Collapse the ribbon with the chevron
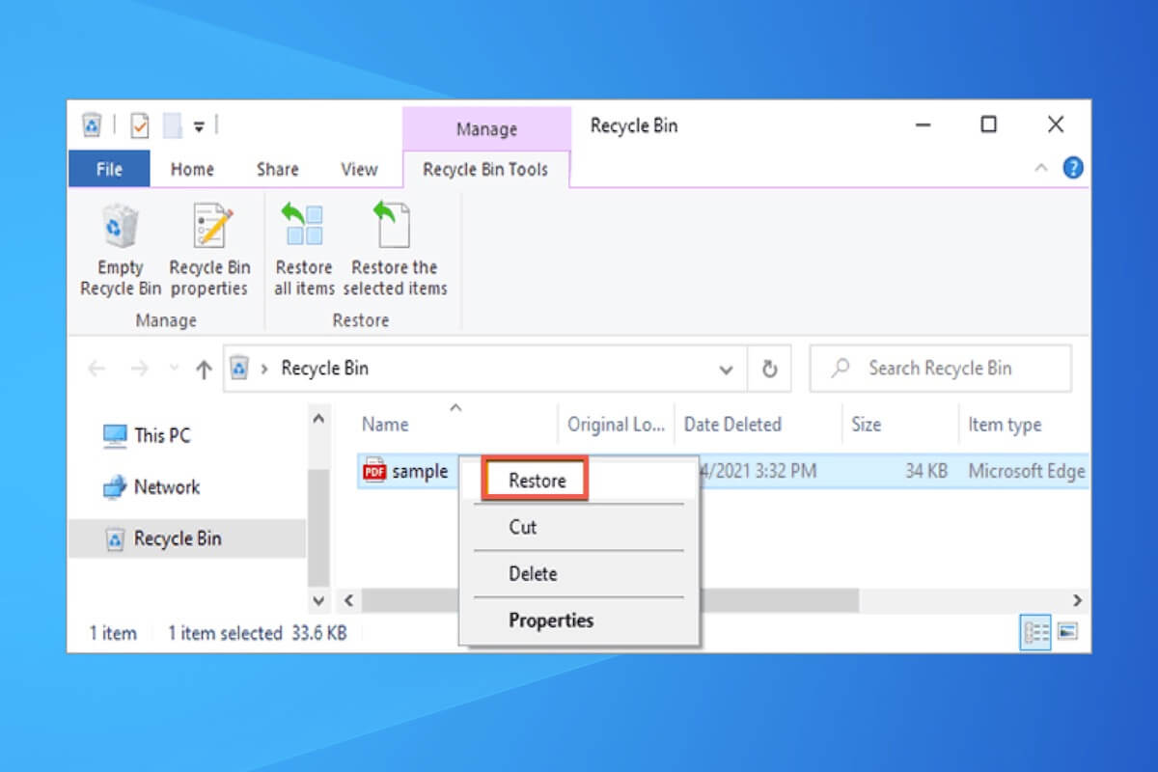1158x772 pixels. [x=1041, y=168]
